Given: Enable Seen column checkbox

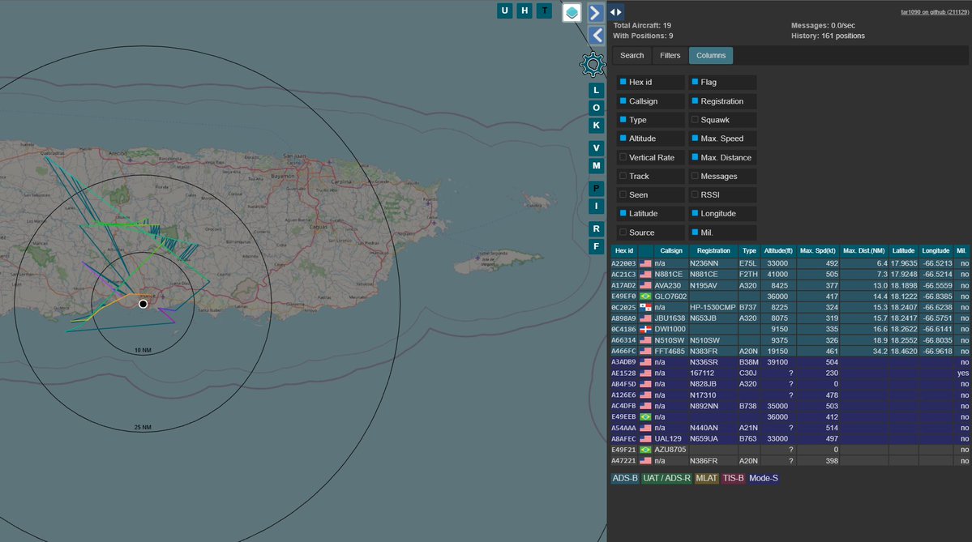Looking at the screenshot, I should tap(623, 194).
